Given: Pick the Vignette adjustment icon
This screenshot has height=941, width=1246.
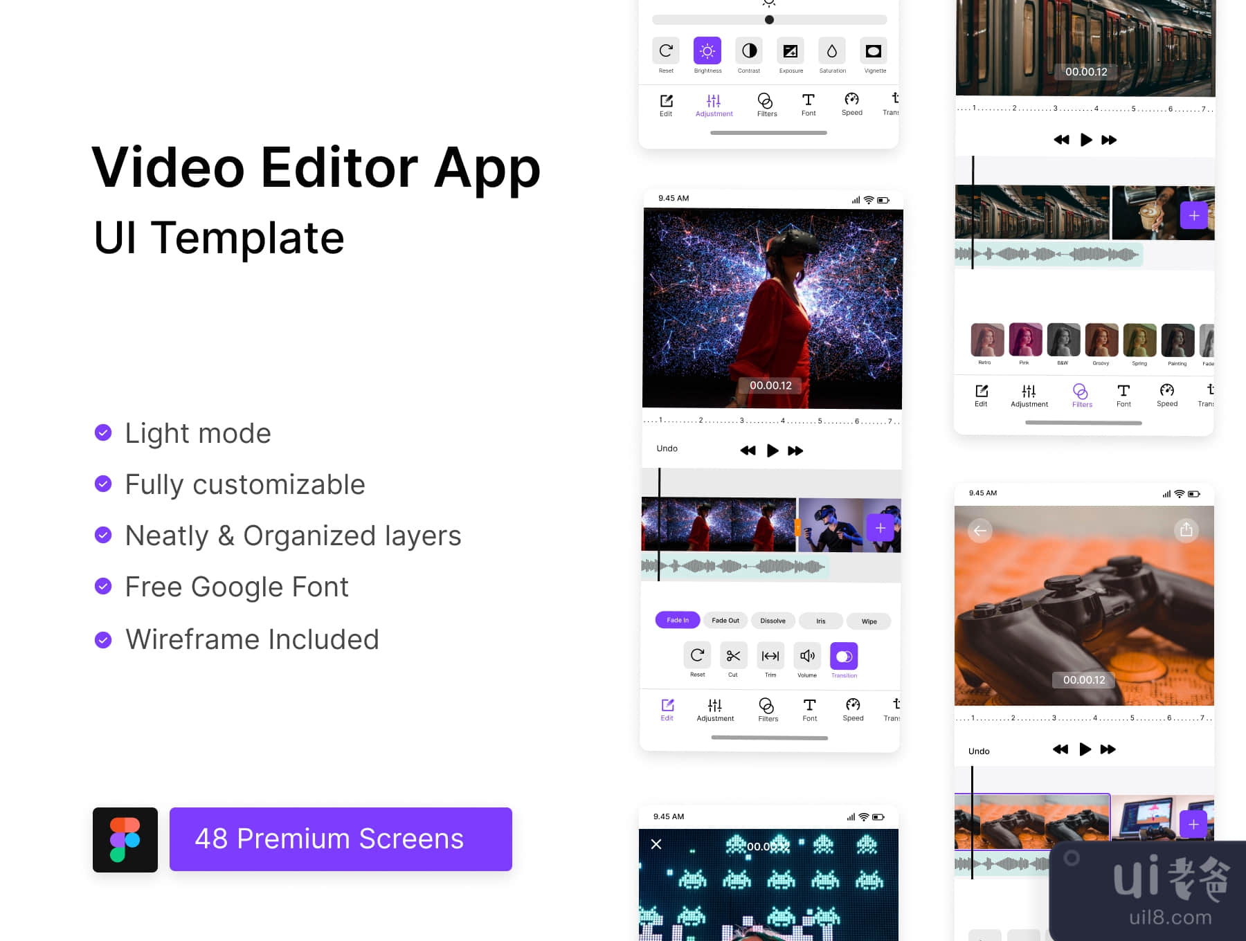Looking at the screenshot, I should (x=874, y=51).
